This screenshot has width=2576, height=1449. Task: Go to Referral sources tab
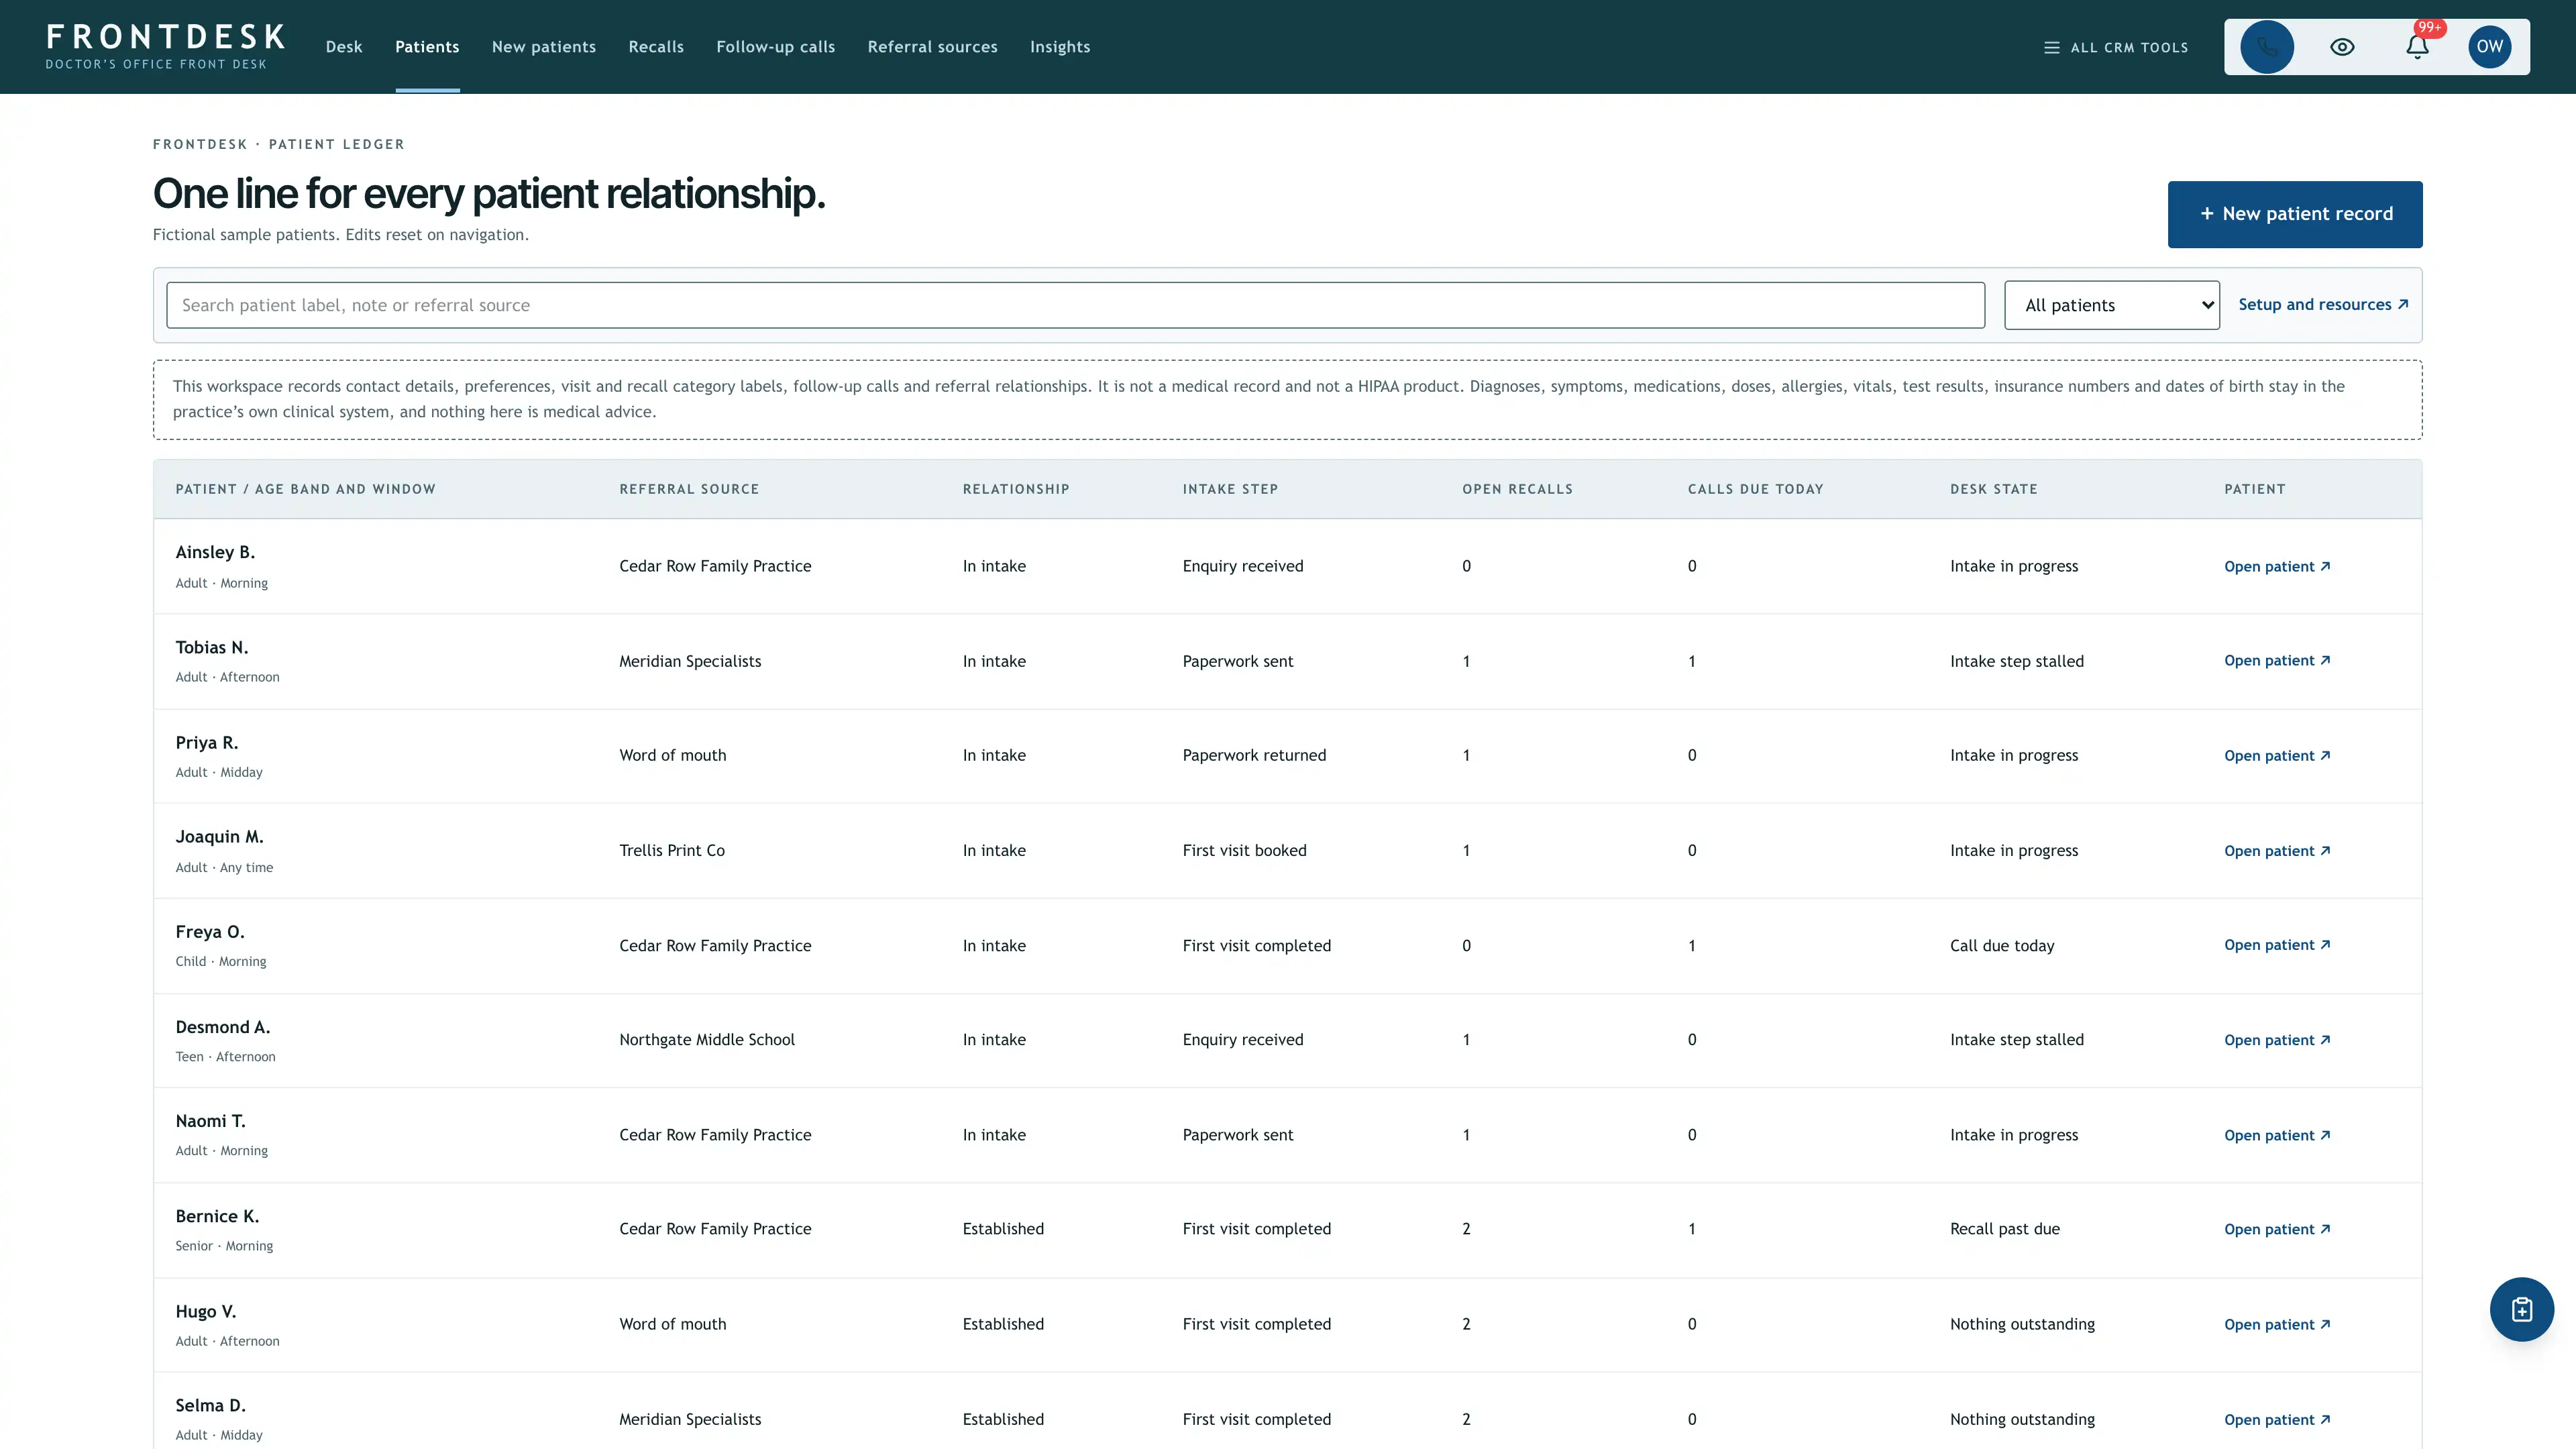932,47
